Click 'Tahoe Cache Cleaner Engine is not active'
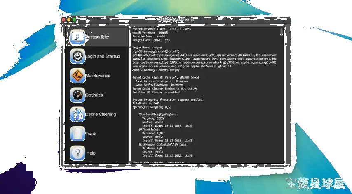 [x=165, y=89]
